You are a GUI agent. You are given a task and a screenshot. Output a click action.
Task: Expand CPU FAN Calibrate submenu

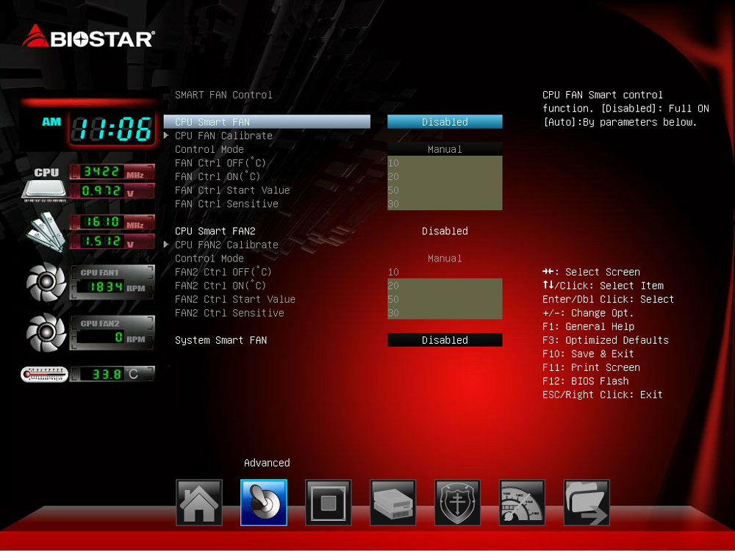click(x=223, y=136)
